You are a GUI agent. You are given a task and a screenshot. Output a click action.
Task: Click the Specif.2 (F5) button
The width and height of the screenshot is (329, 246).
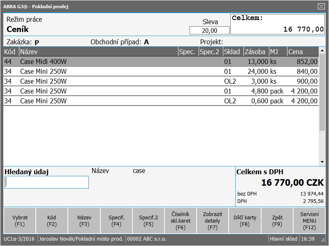coord(148,221)
